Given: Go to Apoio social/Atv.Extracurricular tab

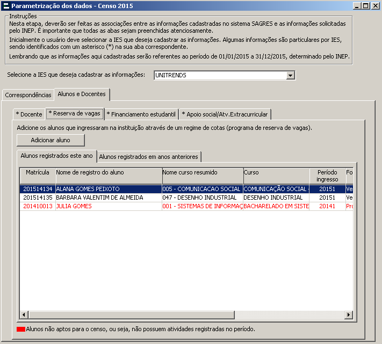Looking at the screenshot, I should pos(225,114).
